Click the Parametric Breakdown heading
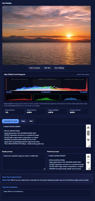The image size is (95, 201). [10, 187]
